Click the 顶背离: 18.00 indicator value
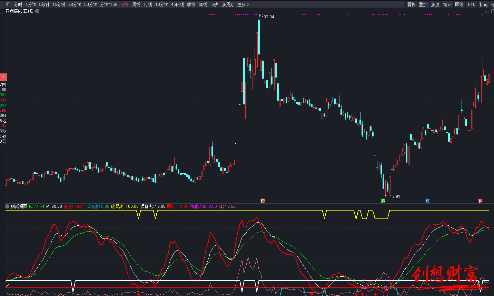Viewport: 494px width, 296px height. point(153,206)
